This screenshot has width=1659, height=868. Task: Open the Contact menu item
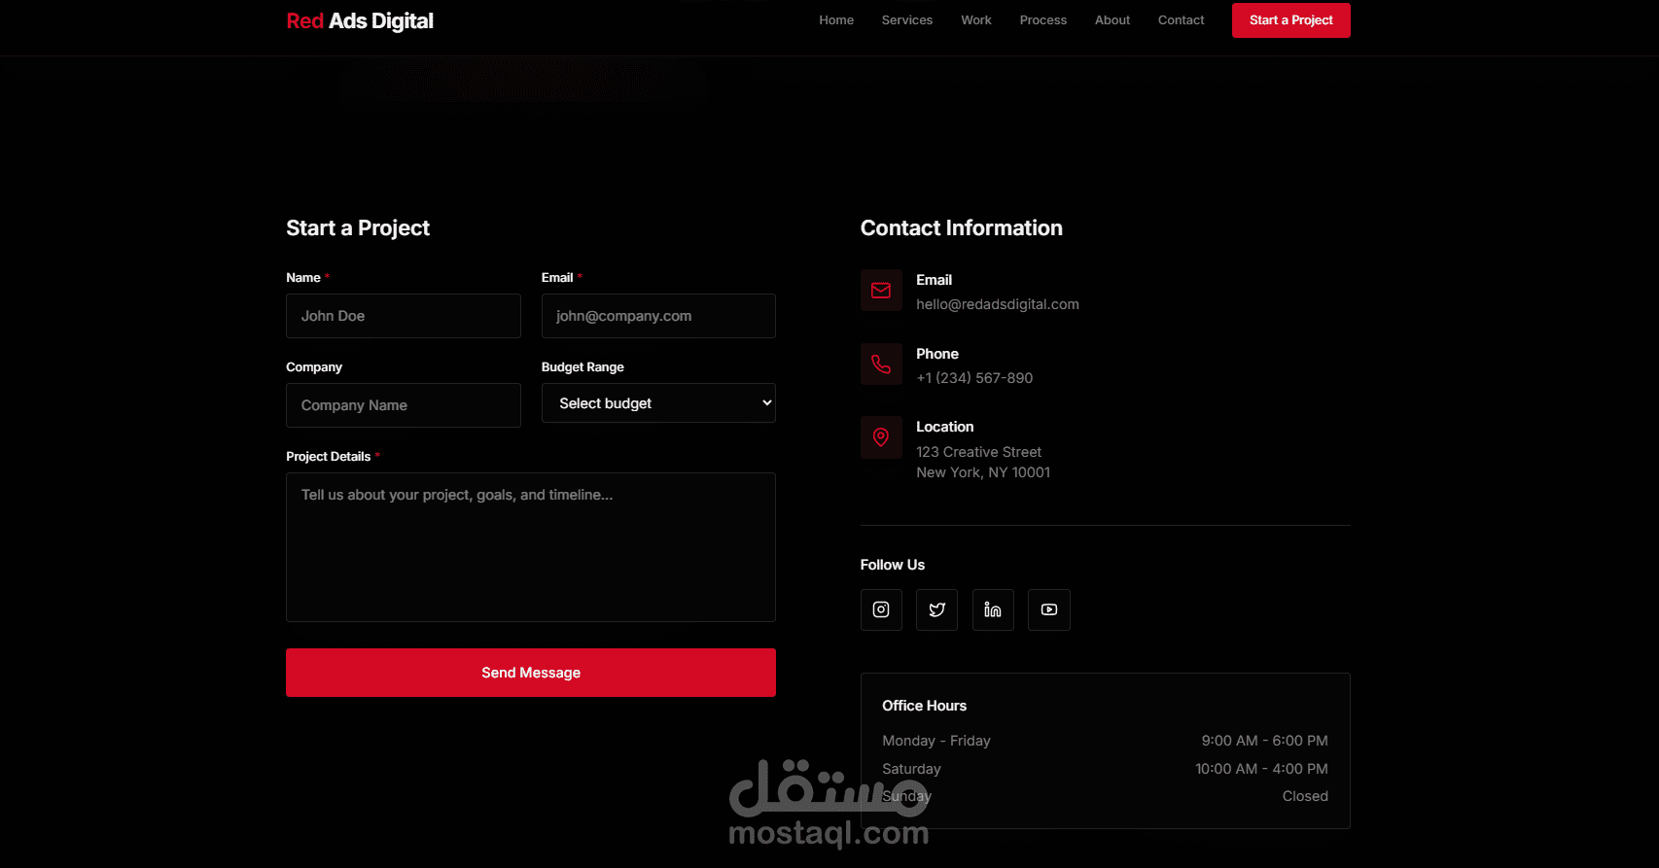[x=1182, y=20]
